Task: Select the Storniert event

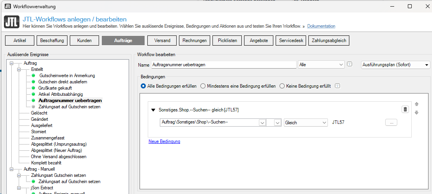Action: pyautogui.click(x=39, y=132)
